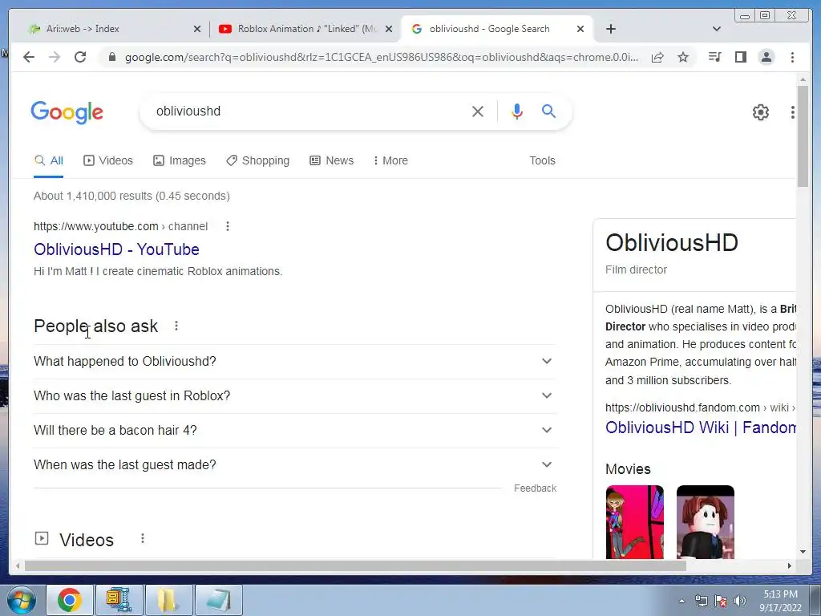Select the All results tab

48,160
